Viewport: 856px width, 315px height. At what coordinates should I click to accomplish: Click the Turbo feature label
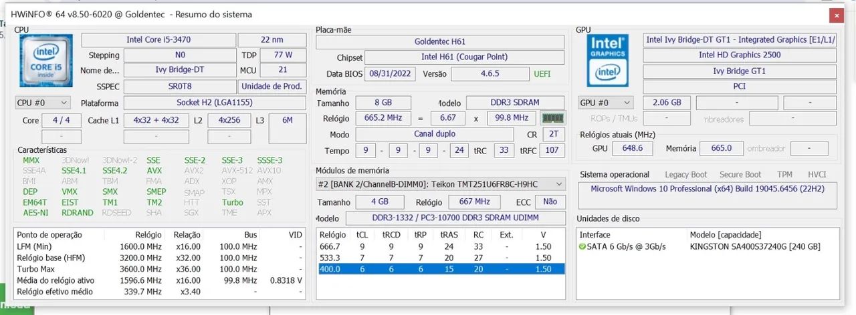(233, 202)
